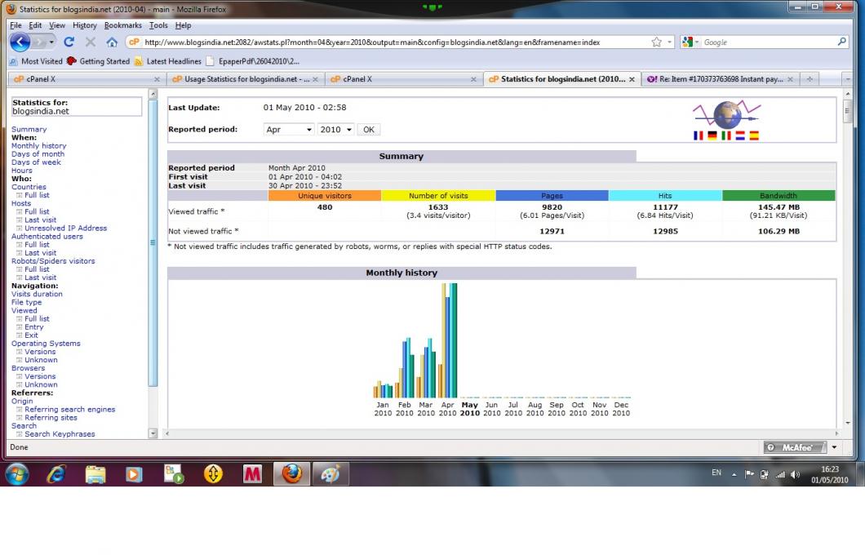Click the URL address bar
The height and width of the screenshot is (555, 865).
tap(392, 42)
